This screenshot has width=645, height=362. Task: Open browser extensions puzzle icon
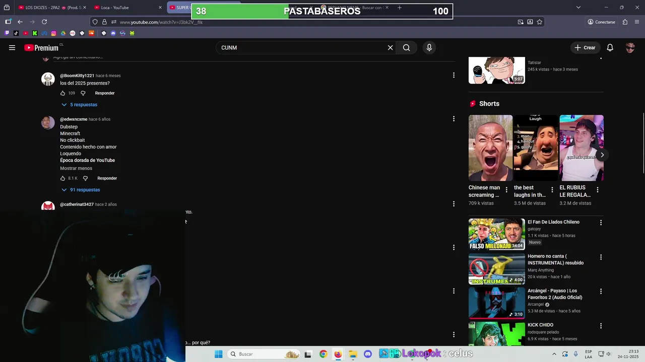click(625, 22)
